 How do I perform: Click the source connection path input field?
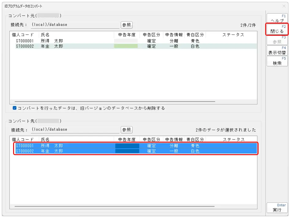click(75, 25)
